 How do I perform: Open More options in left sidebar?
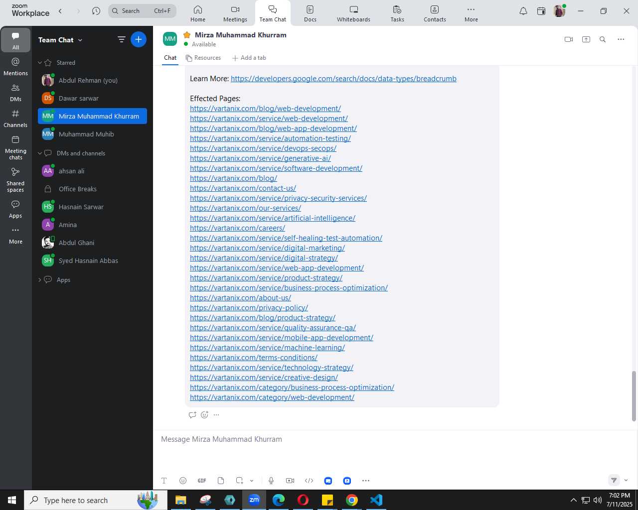pyautogui.click(x=15, y=235)
